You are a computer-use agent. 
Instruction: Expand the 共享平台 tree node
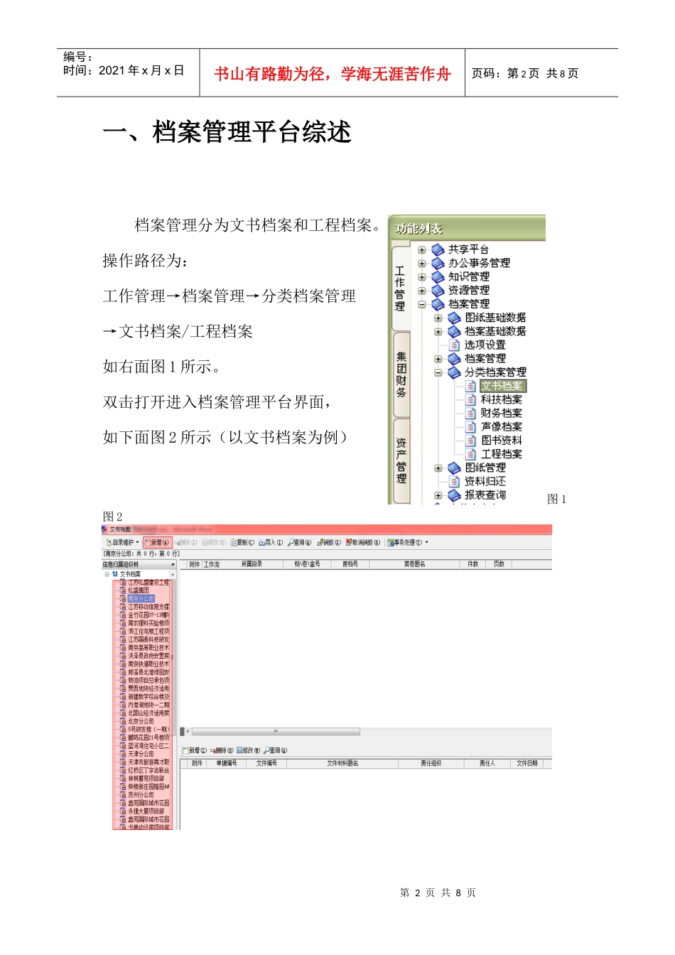tap(422, 250)
